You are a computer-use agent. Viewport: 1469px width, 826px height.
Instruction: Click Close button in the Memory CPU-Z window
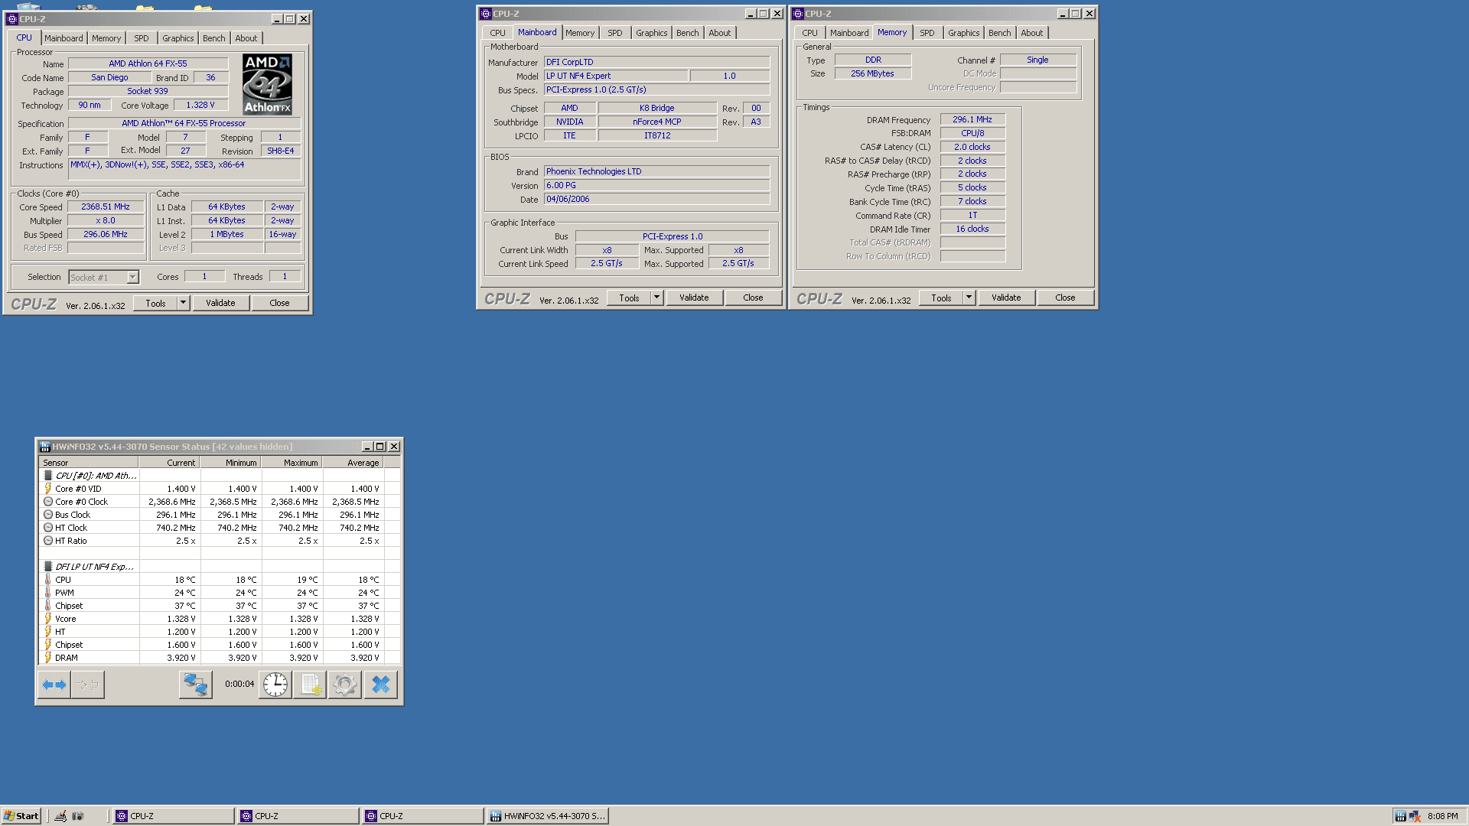tap(1065, 298)
